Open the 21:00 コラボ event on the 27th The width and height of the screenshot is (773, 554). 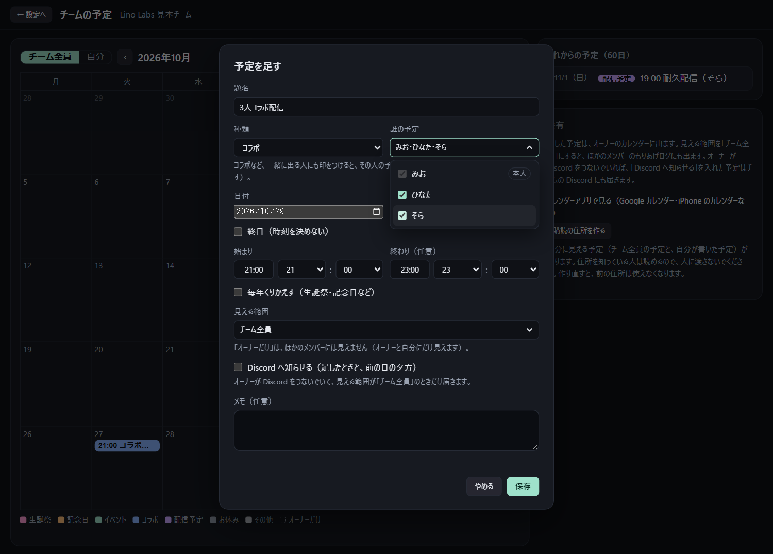127,445
